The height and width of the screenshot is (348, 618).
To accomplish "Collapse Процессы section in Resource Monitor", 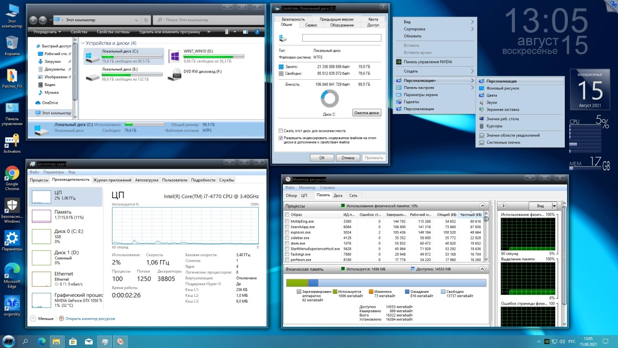I will pyautogui.click(x=482, y=206).
